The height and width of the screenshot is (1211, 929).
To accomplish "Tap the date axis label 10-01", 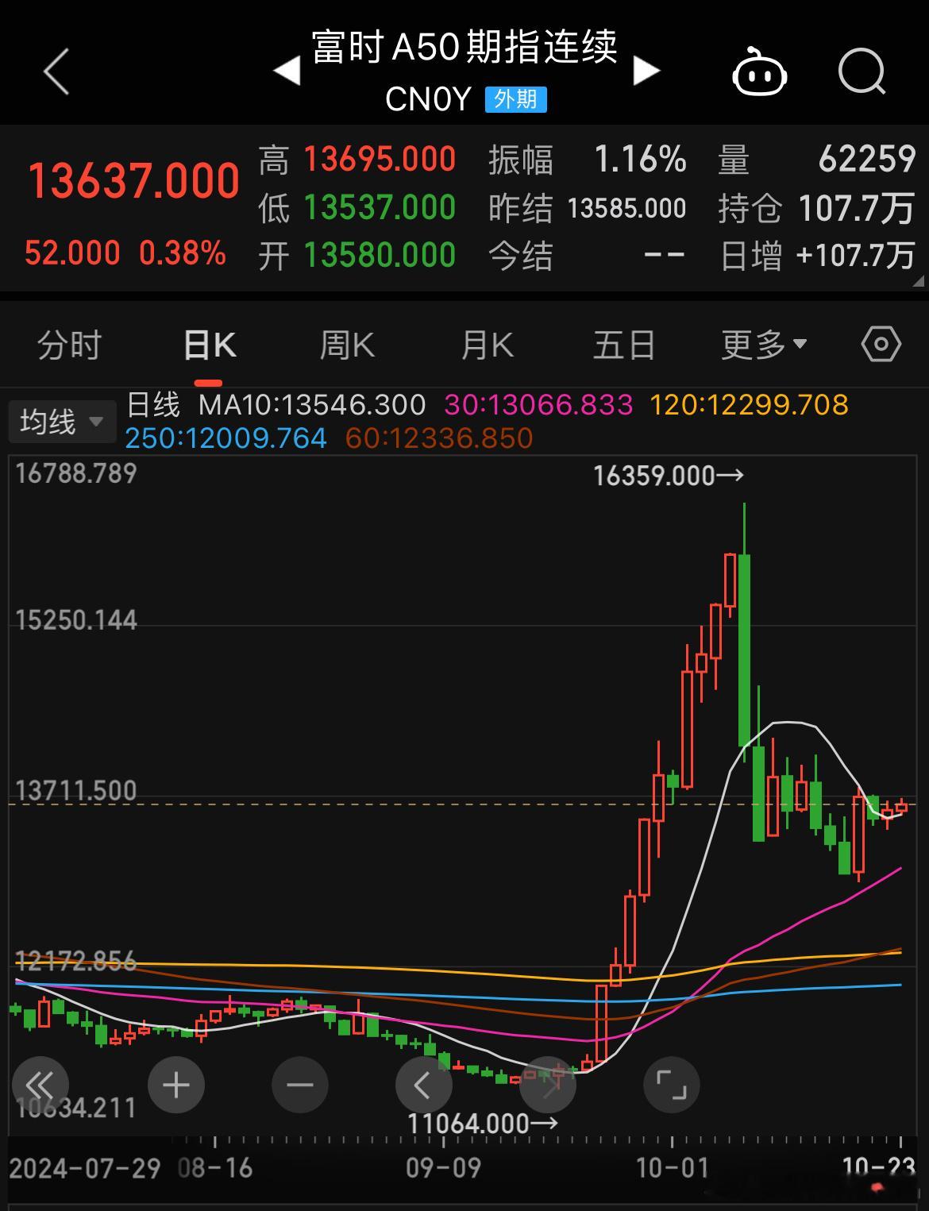I will click(672, 1168).
